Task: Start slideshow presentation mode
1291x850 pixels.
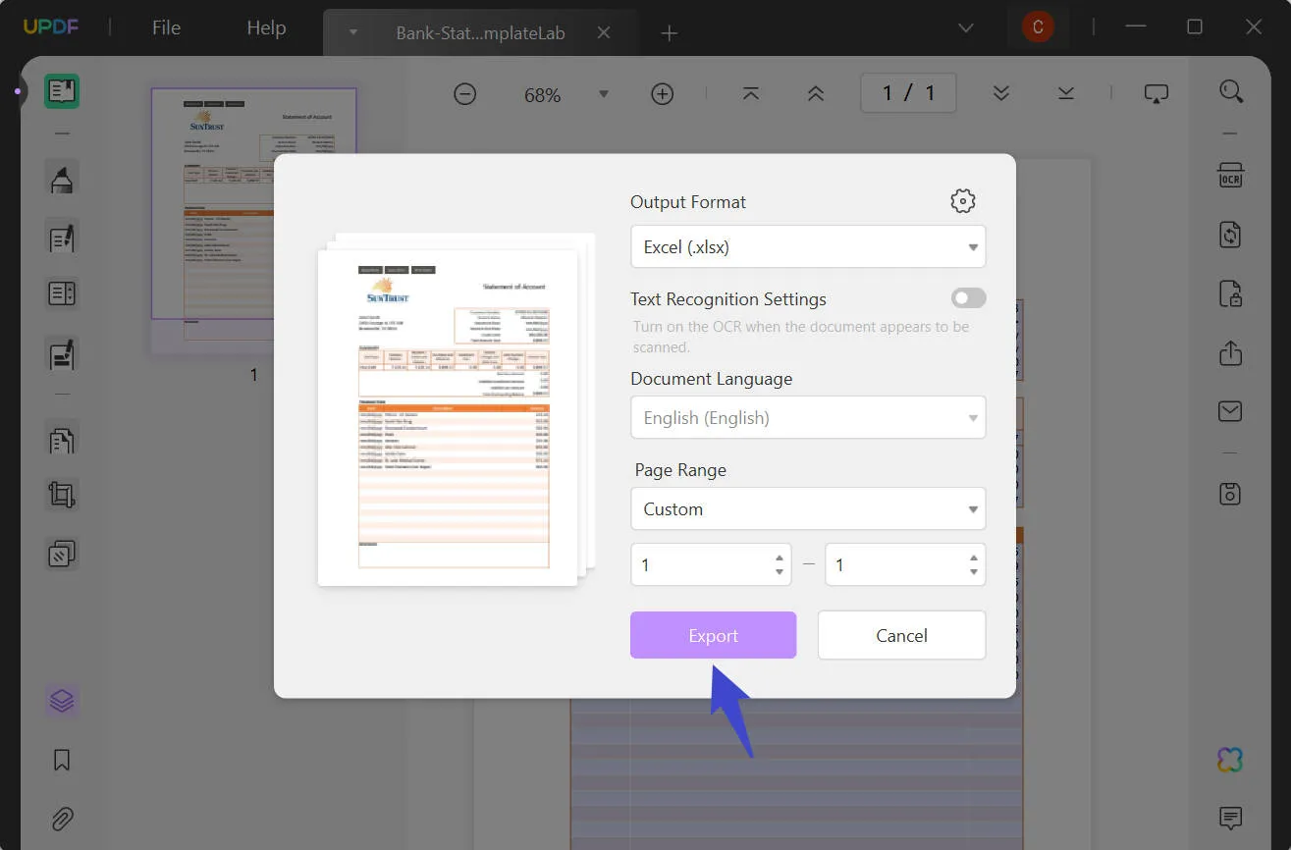Action: click(1157, 93)
